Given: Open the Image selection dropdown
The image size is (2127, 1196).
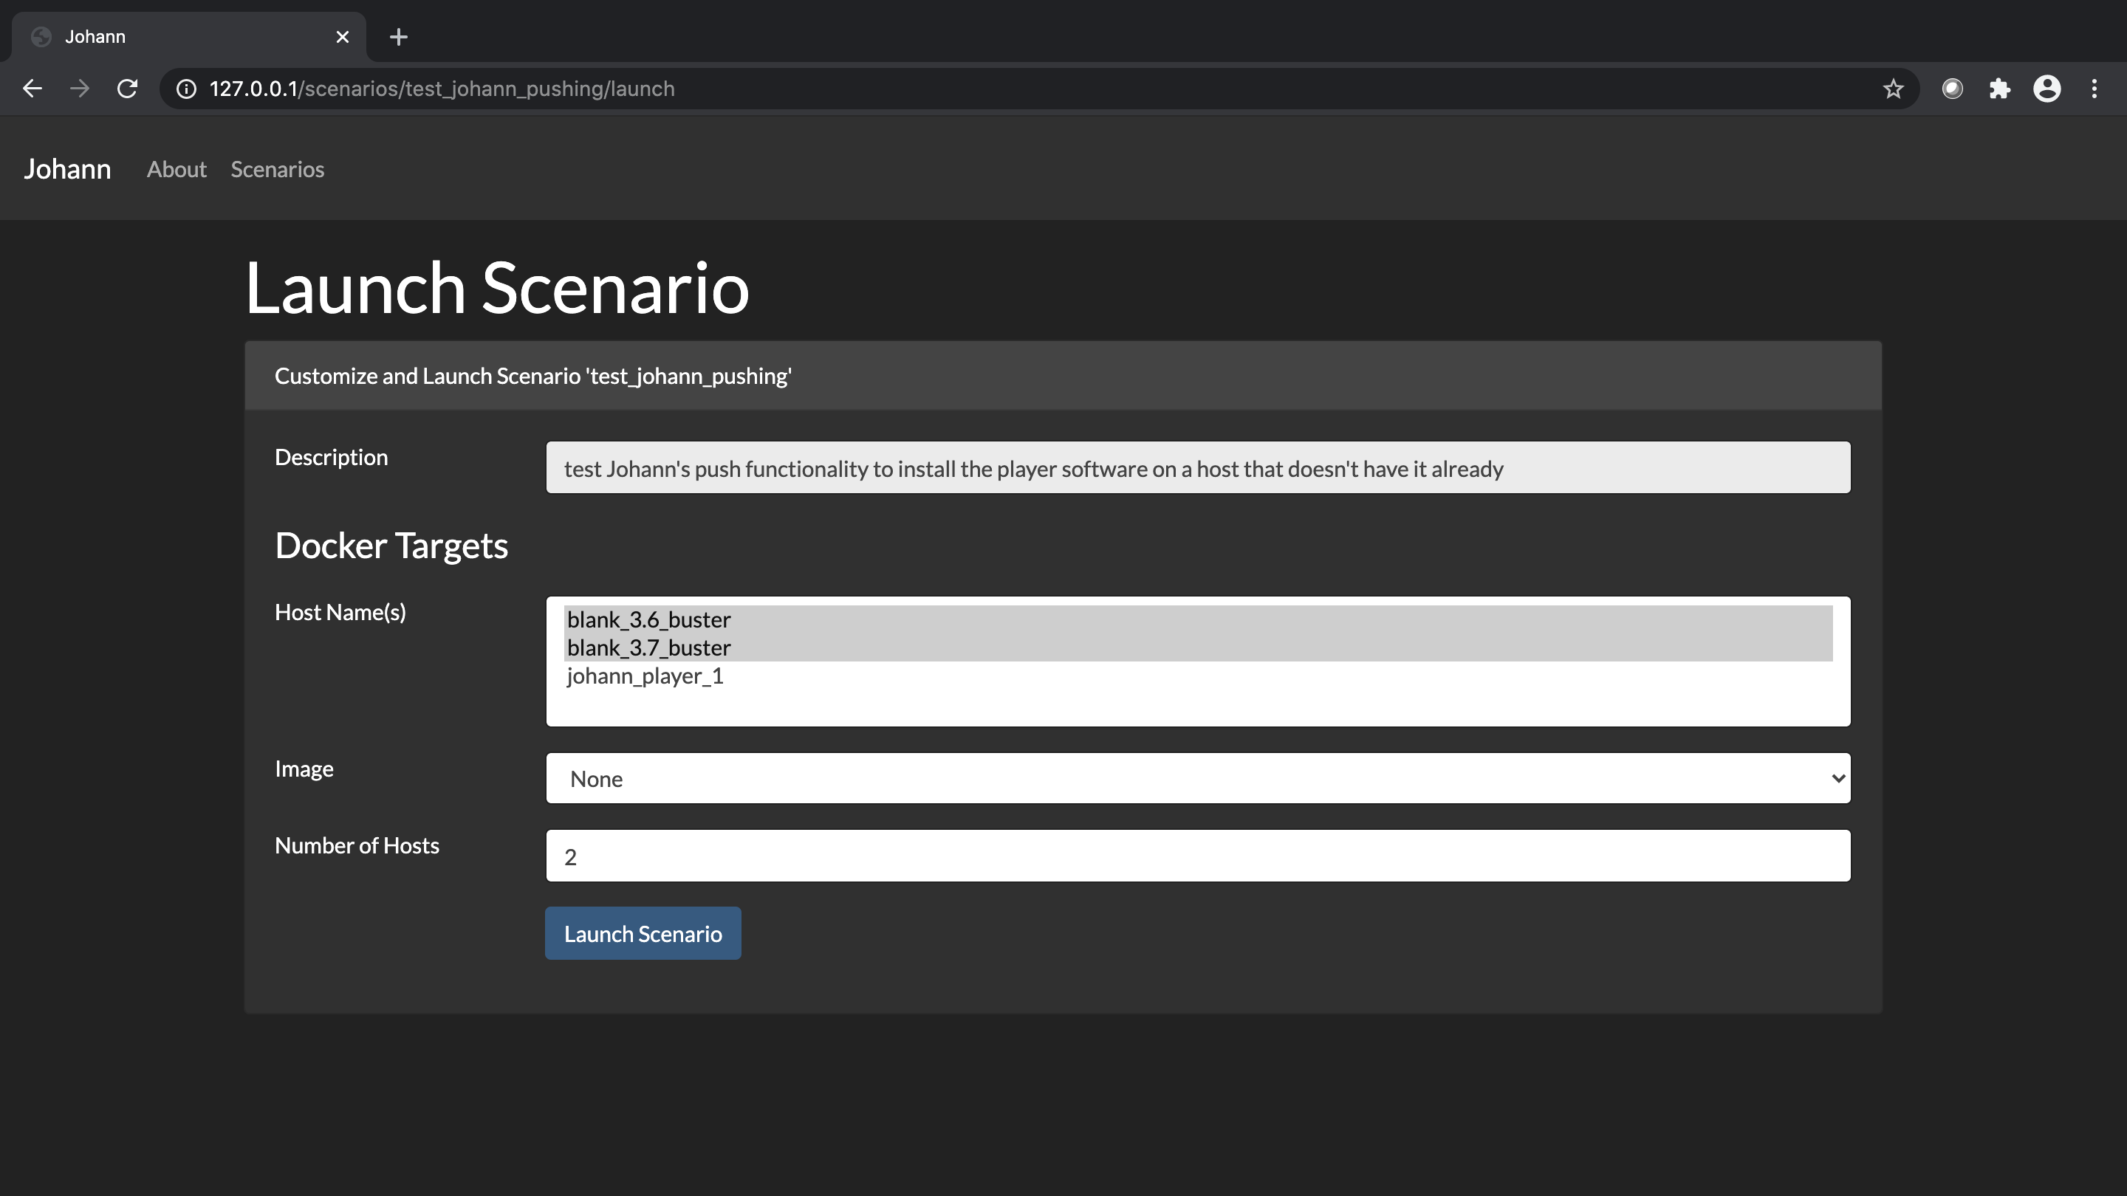Looking at the screenshot, I should (x=1198, y=777).
